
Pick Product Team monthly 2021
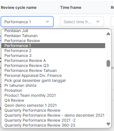click(53, 95)
